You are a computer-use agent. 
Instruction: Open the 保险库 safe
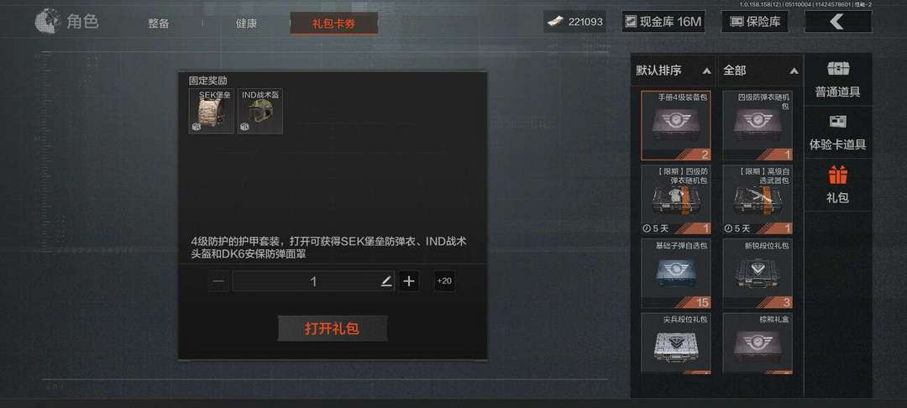point(755,22)
